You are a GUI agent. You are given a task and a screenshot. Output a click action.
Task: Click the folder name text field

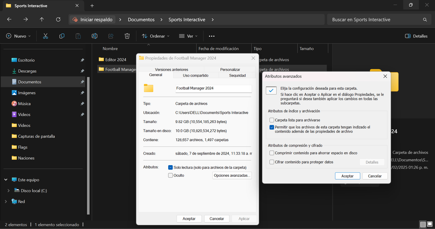(x=213, y=88)
